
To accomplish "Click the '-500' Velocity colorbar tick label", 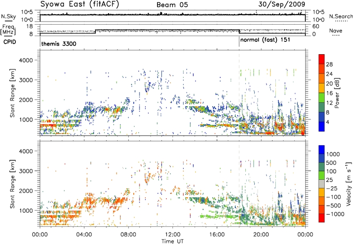I will coord(334,205).
